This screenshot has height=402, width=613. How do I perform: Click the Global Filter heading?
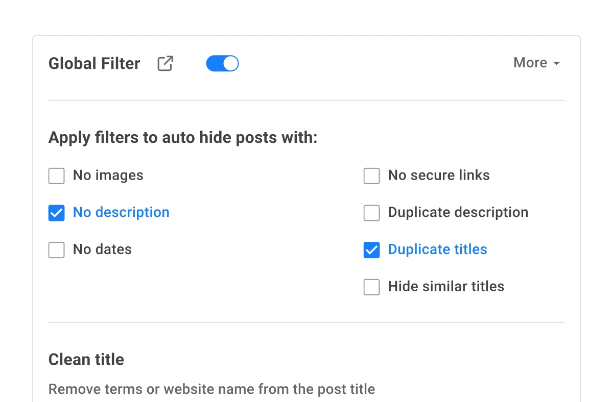coord(94,63)
